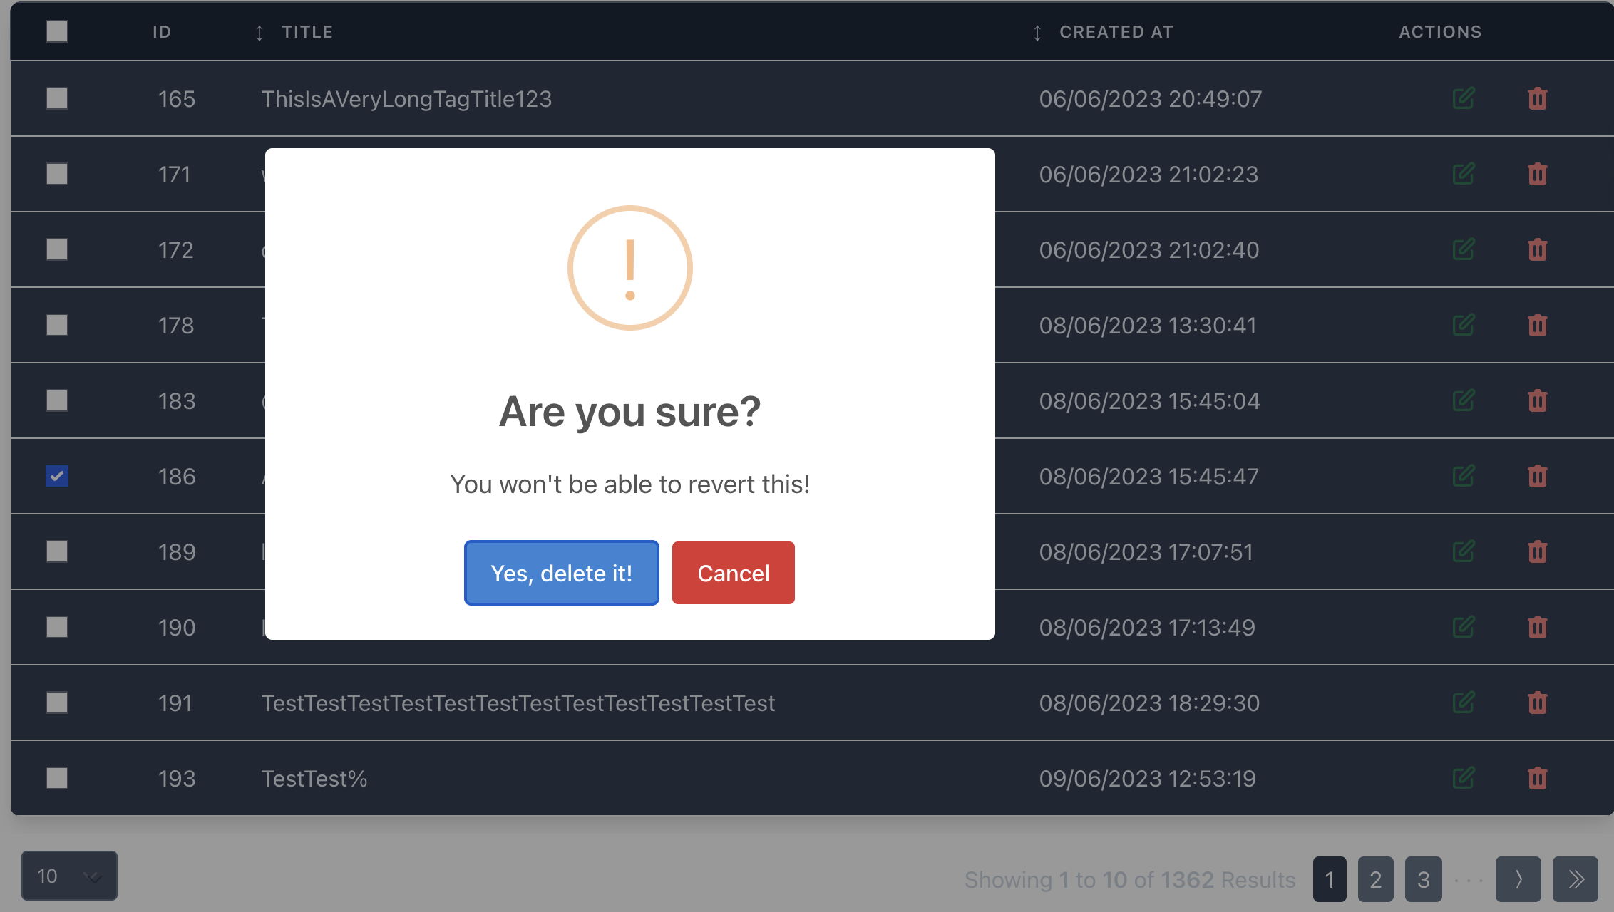Go to page 2
The height and width of the screenshot is (912, 1614).
click(x=1375, y=879)
